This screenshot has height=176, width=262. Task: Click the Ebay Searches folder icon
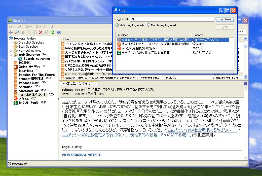pyautogui.click(x=16, y=47)
